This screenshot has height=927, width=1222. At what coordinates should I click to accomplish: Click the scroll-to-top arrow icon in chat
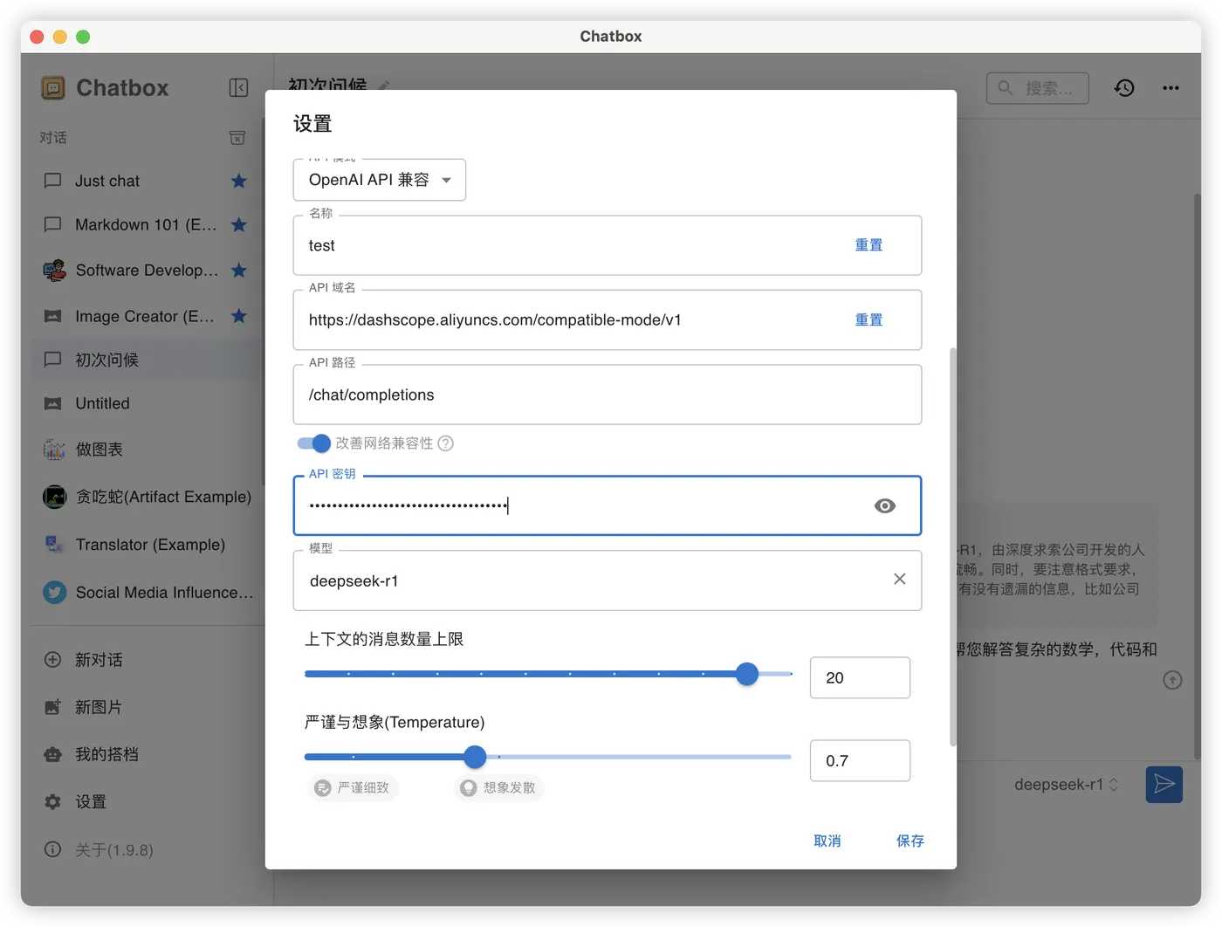(1172, 680)
